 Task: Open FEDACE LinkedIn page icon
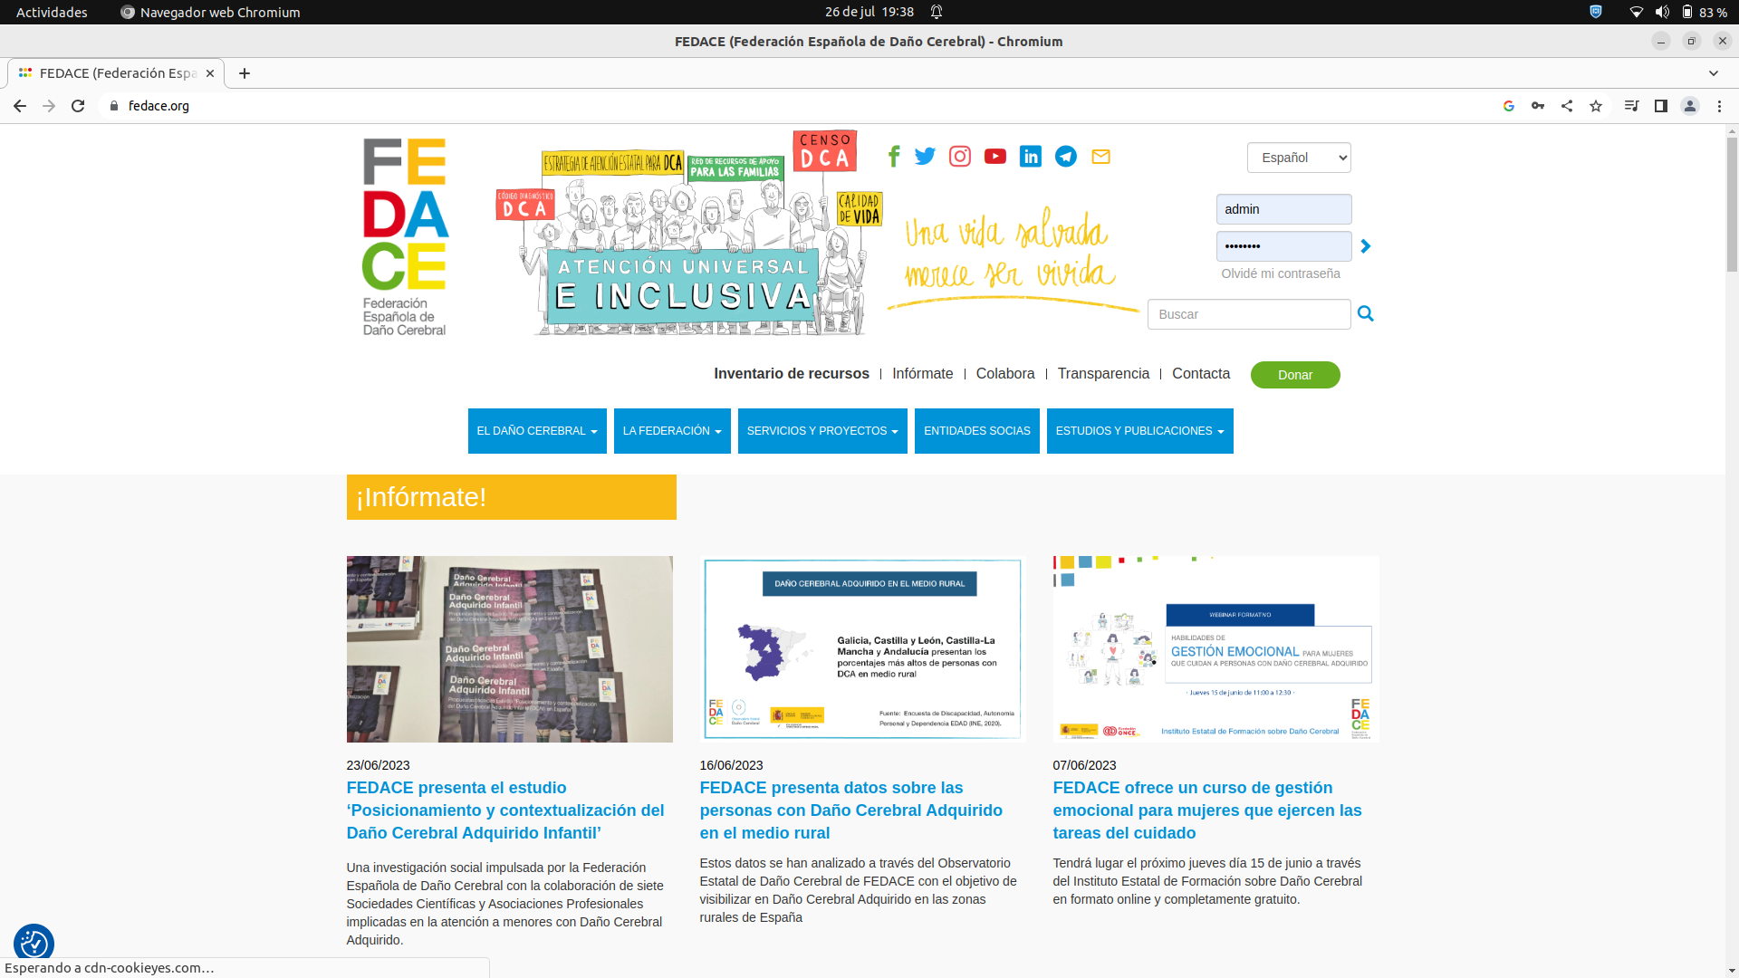[x=1031, y=157]
